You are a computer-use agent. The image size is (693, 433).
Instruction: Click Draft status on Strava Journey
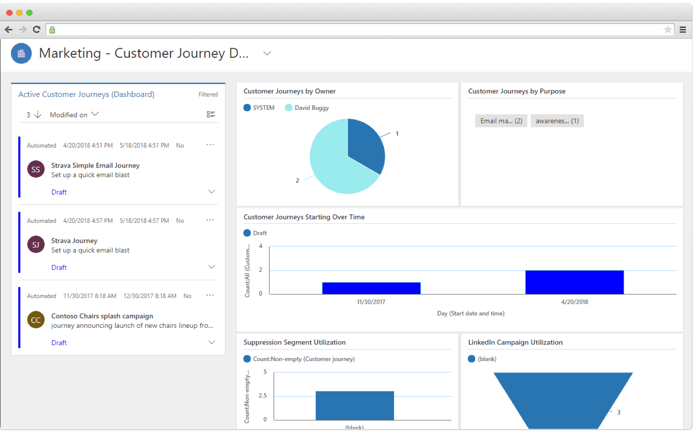coord(59,268)
